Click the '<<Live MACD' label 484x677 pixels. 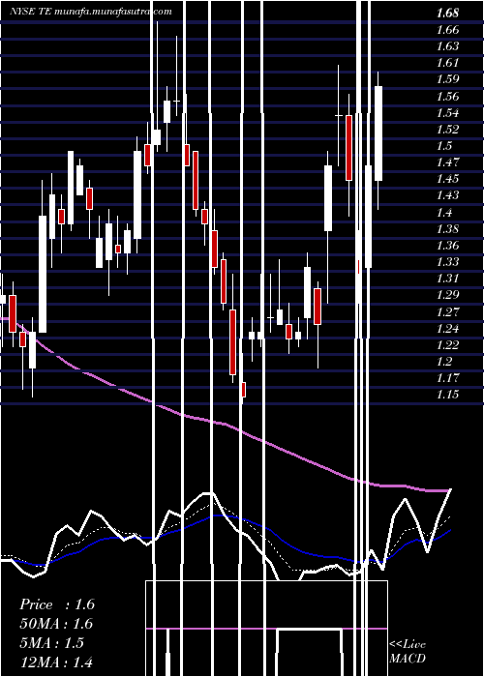(x=408, y=651)
